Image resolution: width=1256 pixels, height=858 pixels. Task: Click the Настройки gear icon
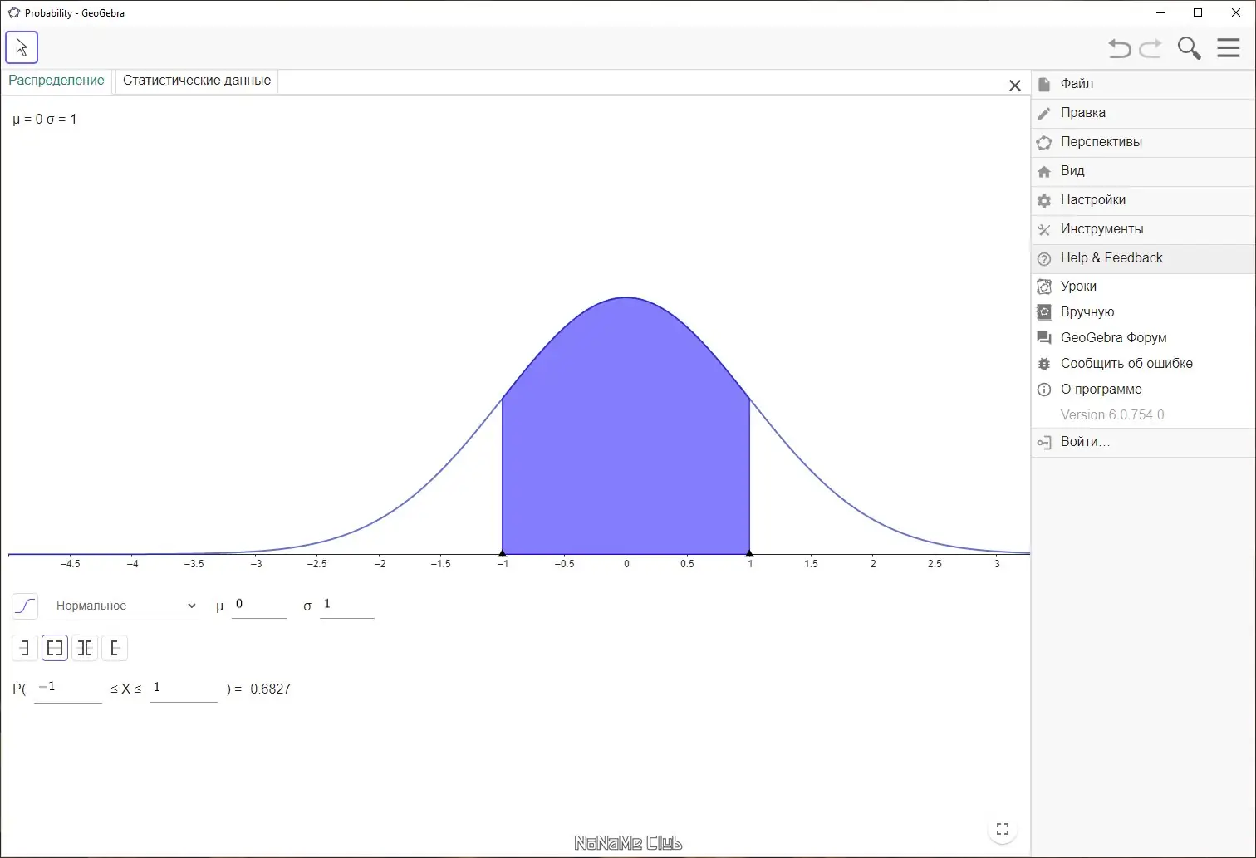point(1044,200)
